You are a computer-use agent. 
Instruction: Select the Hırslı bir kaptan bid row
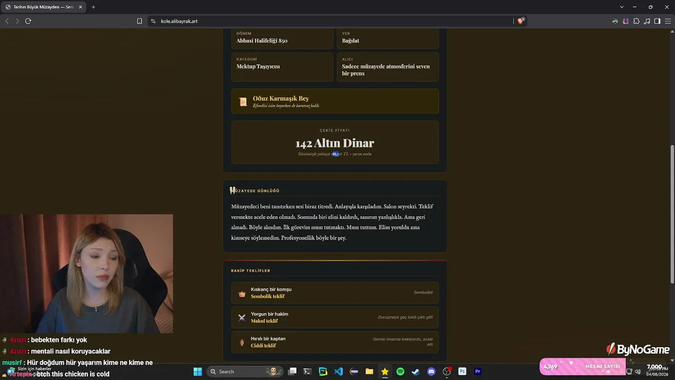click(x=335, y=342)
